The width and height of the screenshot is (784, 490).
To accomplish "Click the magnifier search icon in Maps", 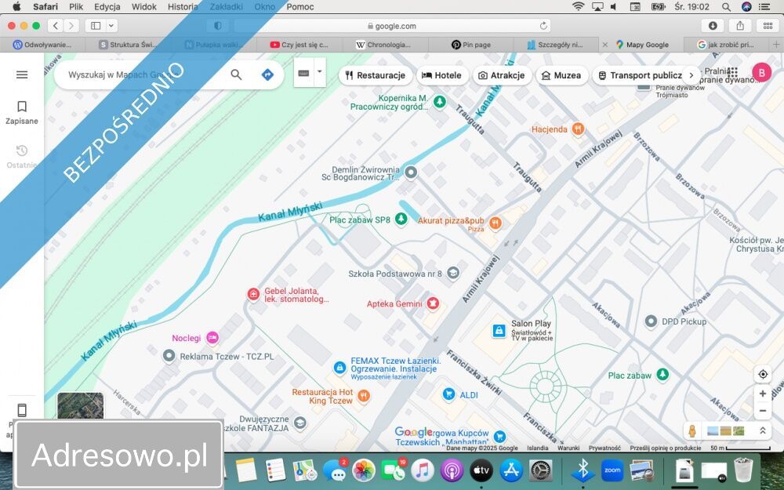I will click(x=236, y=74).
